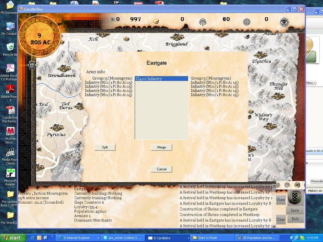This screenshot has width=323, height=242.
Task: Click the percent tax icon in top bar
Action: [112, 19]
